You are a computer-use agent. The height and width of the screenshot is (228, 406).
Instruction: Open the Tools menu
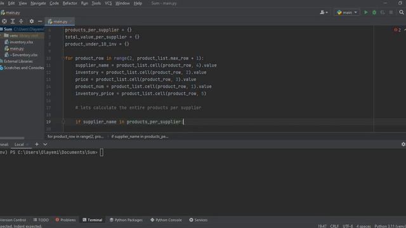click(96, 3)
